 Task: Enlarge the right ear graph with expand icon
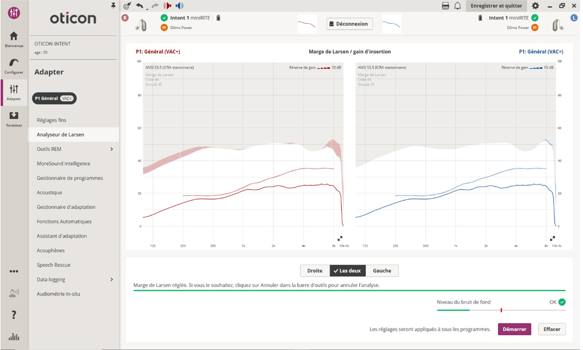point(340,238)
